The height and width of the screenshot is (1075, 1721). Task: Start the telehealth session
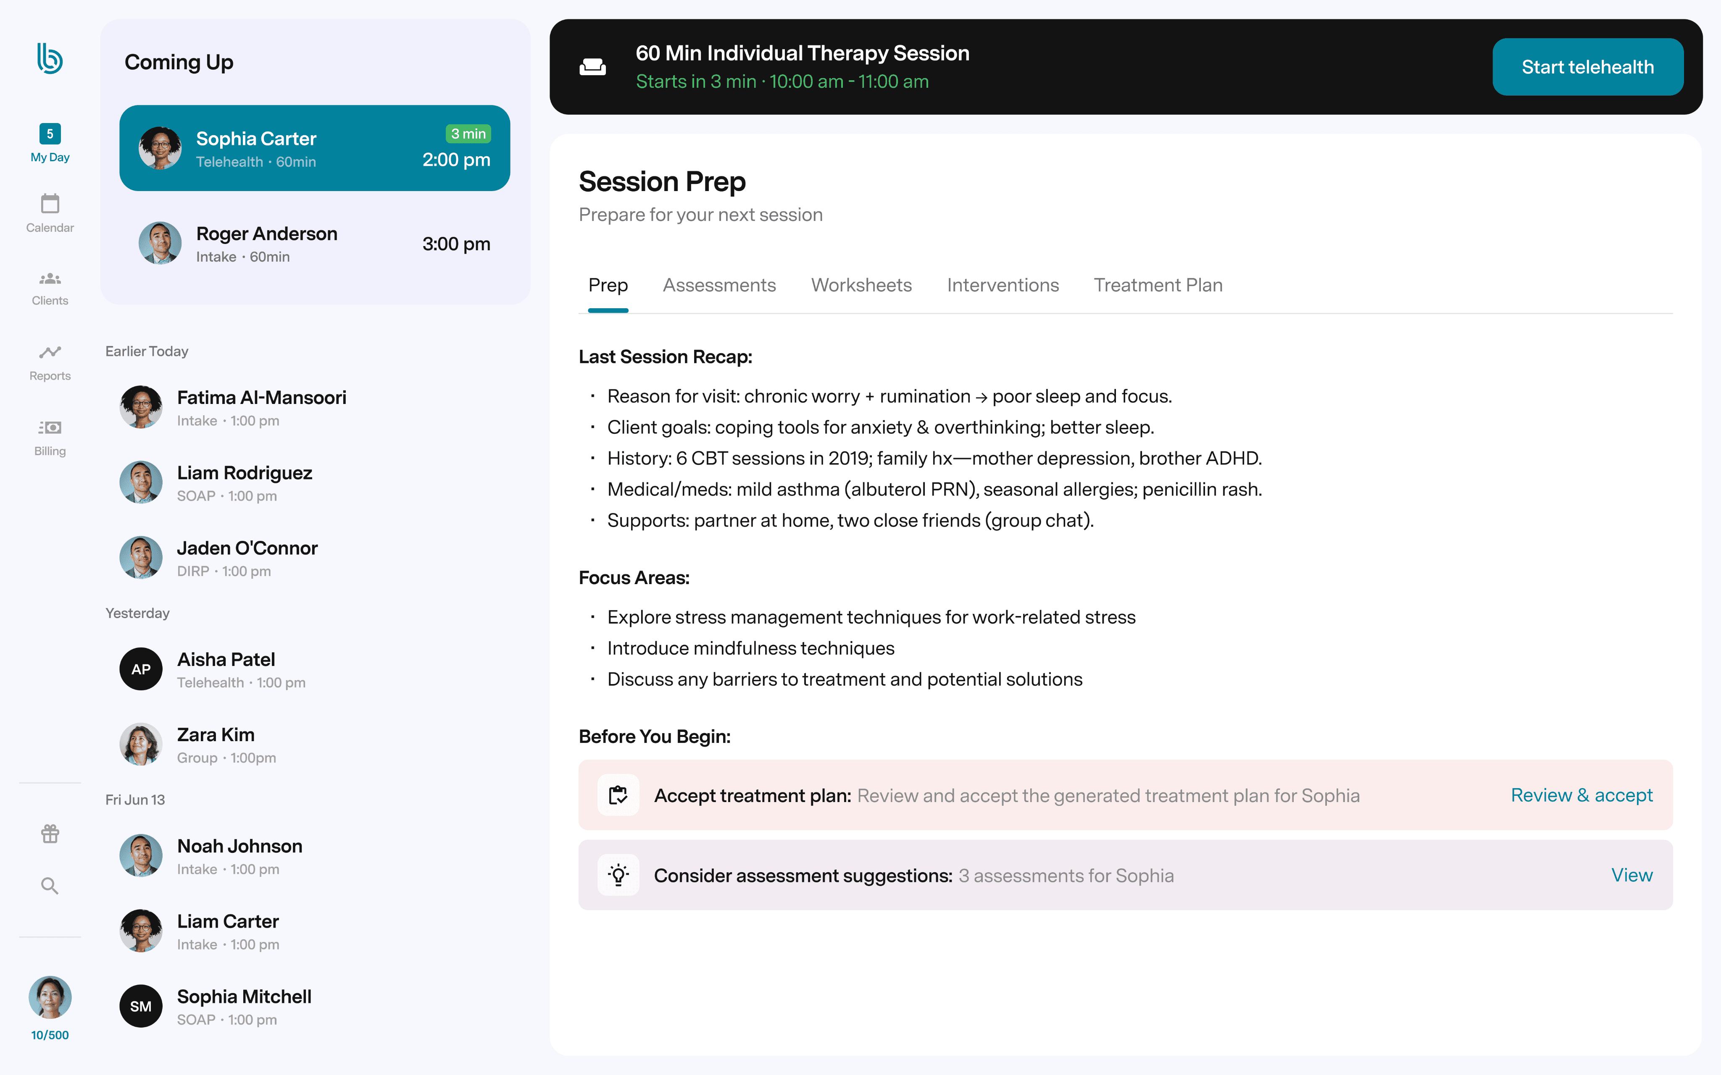1587,67
